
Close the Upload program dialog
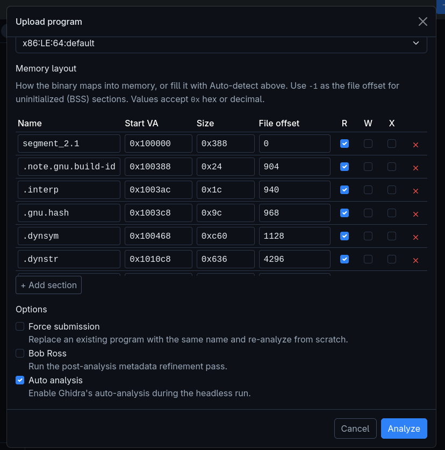422,22
